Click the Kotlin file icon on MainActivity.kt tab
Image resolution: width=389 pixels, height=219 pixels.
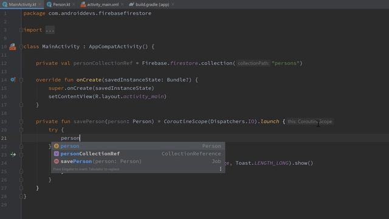tap(4, 4)
